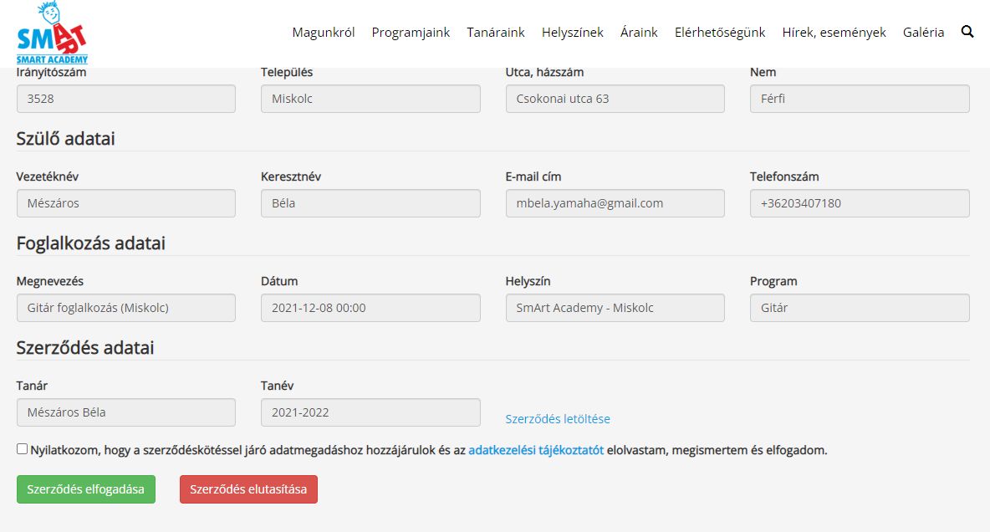Image resolution: width=990 pixels, height=532 pixels.
Task: Open the adatkezelési tájékoztatót link
Action: (x=536, y=450)
